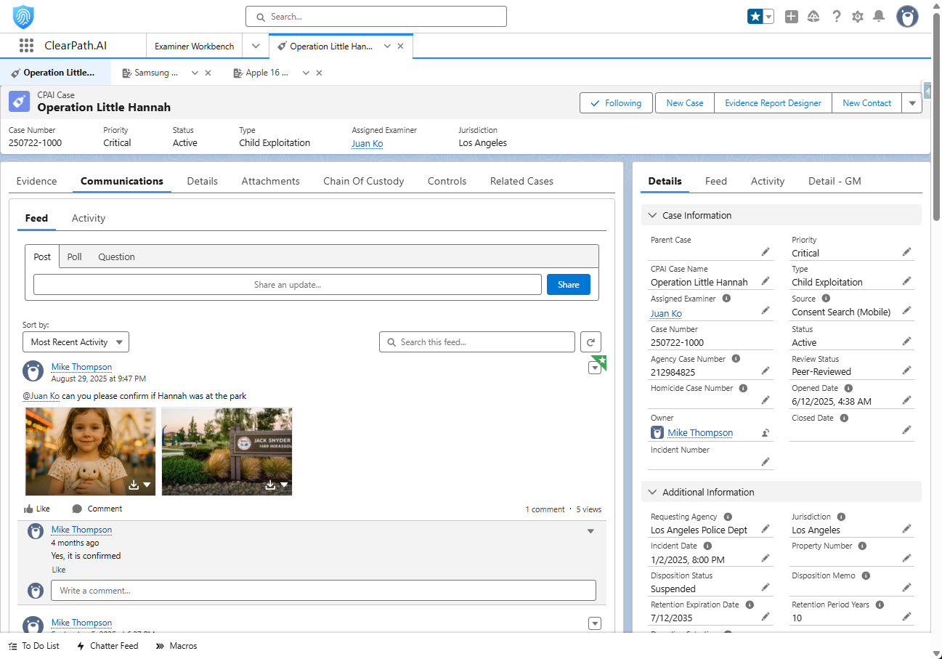The width and height of the screenshot is (942, 659).
Task: Like Mike Thompson's post
Action: point(37,509)
